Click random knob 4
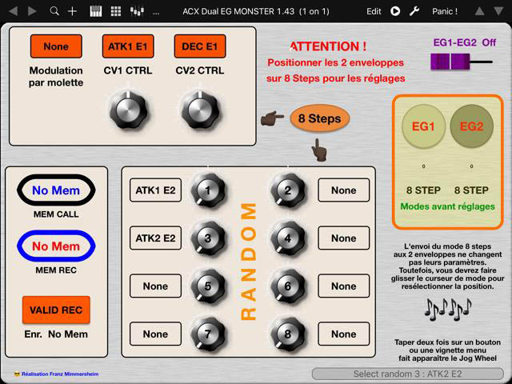Screen dimensions: 512x384 click(x=288, y=238)
